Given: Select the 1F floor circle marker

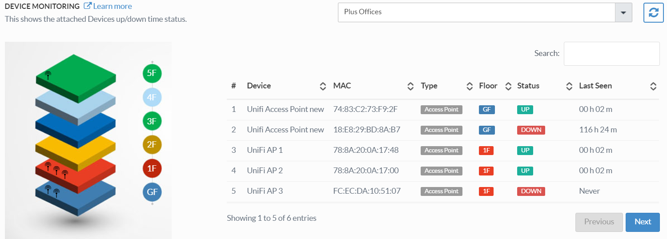Looking at the screenshot, I should point(152,168).
